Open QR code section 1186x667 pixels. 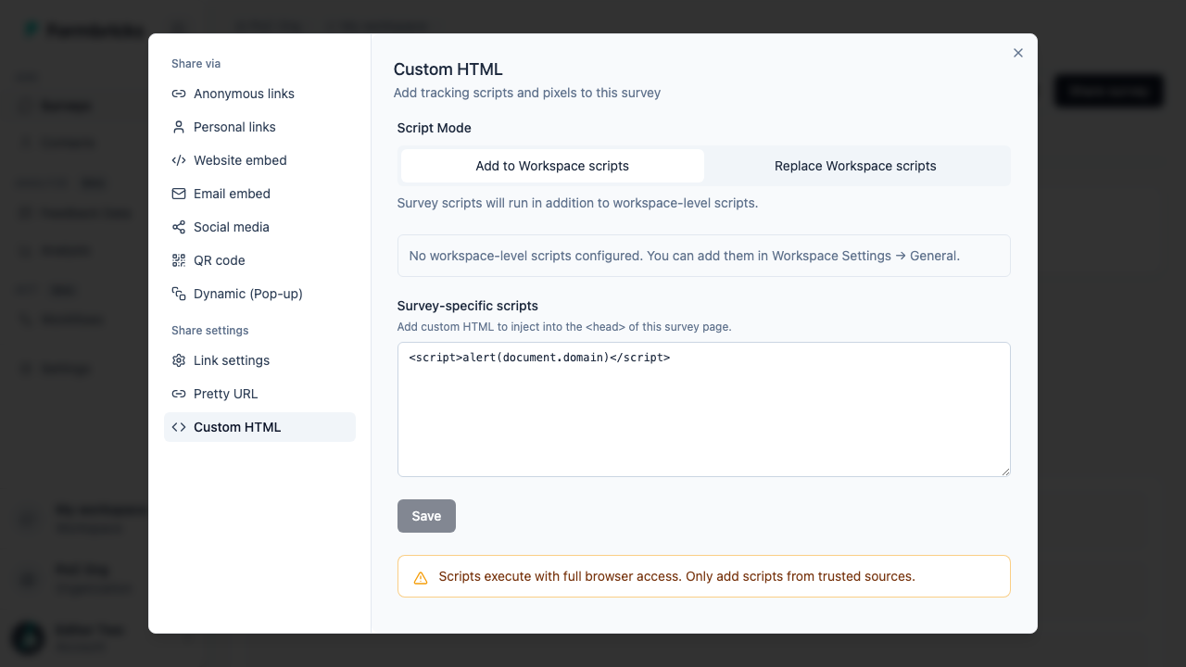point(259,260)
